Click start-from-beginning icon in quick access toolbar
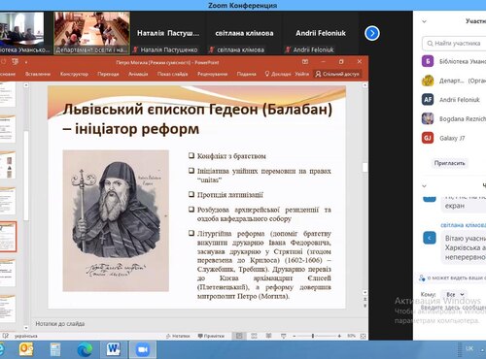 [15, 61]
